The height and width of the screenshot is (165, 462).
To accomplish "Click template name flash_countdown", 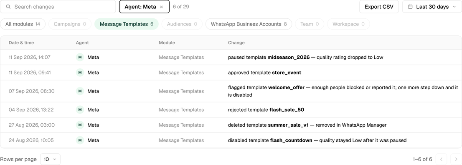I will (291, 140).
